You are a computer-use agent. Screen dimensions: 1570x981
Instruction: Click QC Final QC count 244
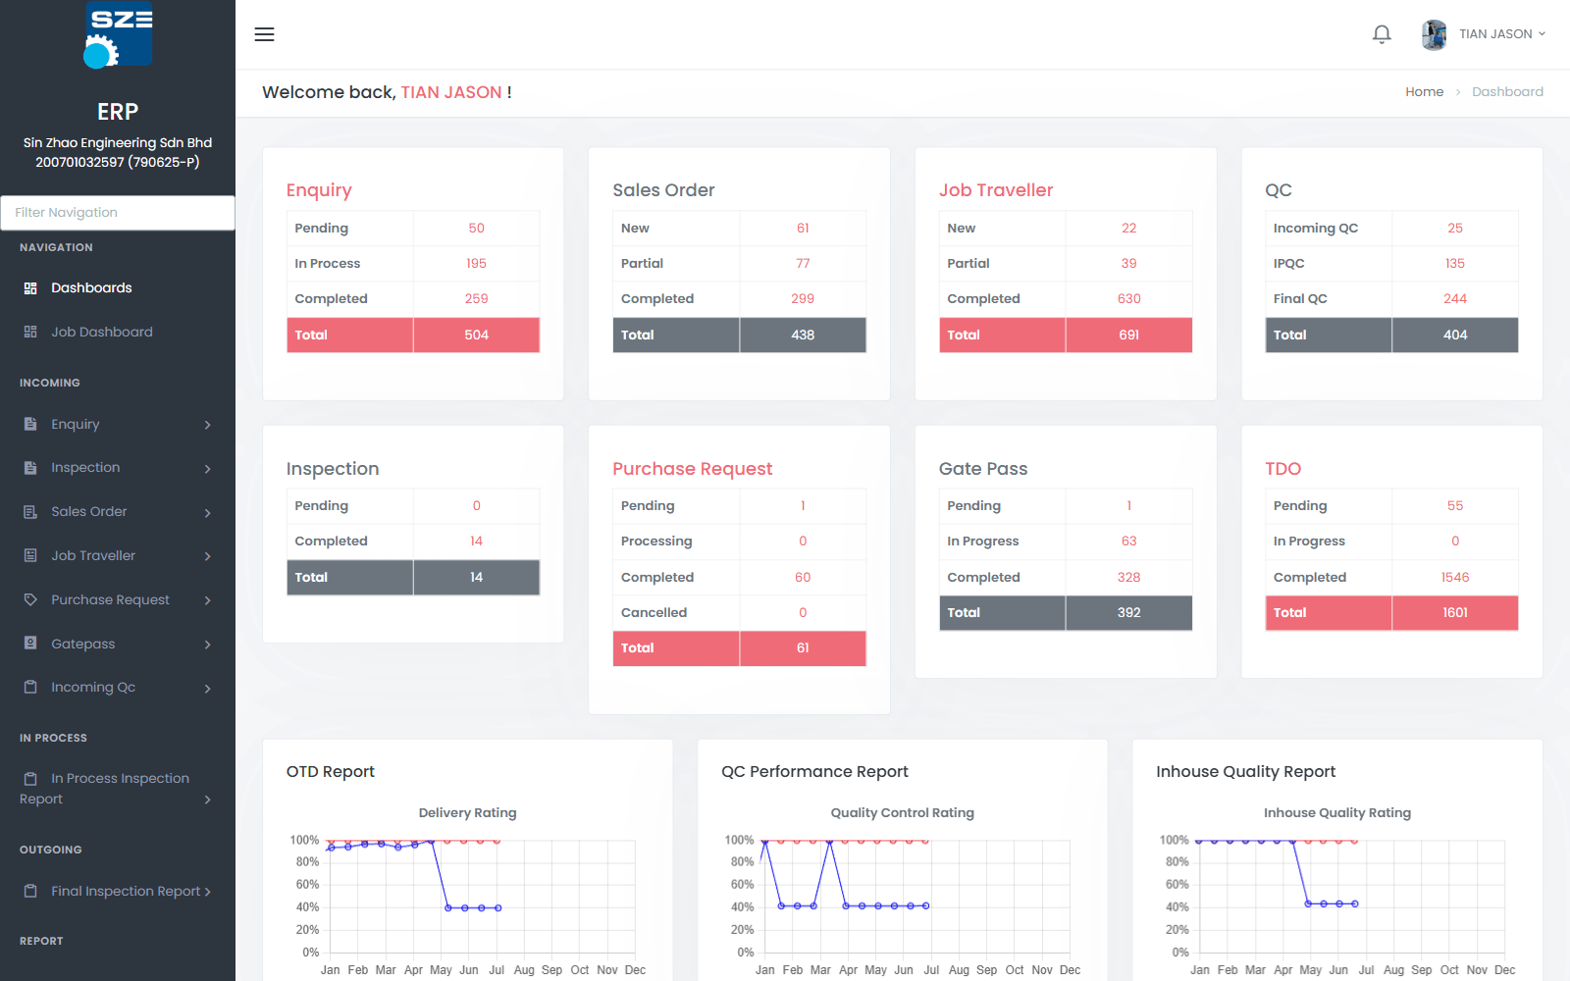pos(1455,298)
